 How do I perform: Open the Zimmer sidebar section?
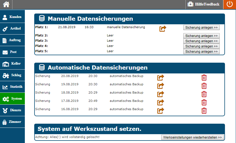click(12, 122)
